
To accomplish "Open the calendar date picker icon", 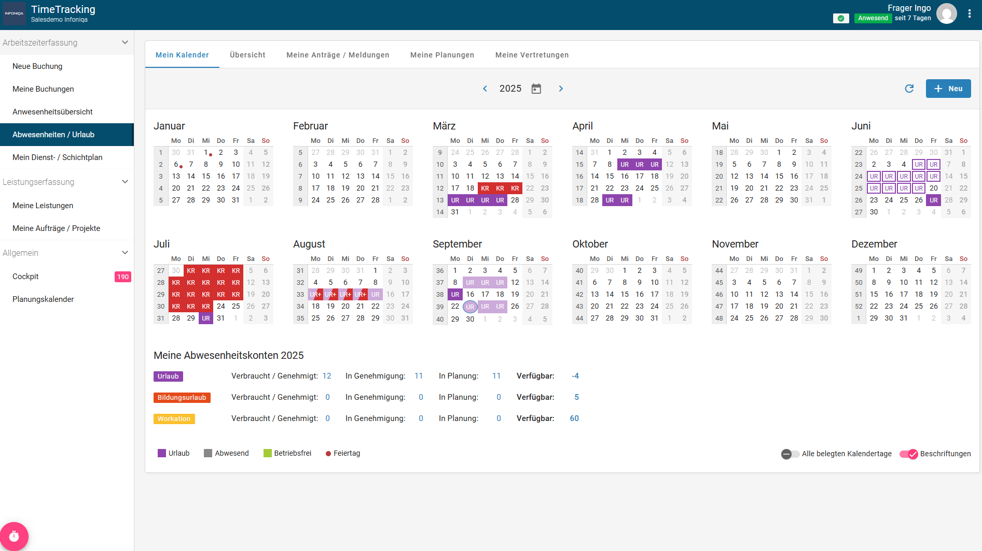I will pos(536,89).
